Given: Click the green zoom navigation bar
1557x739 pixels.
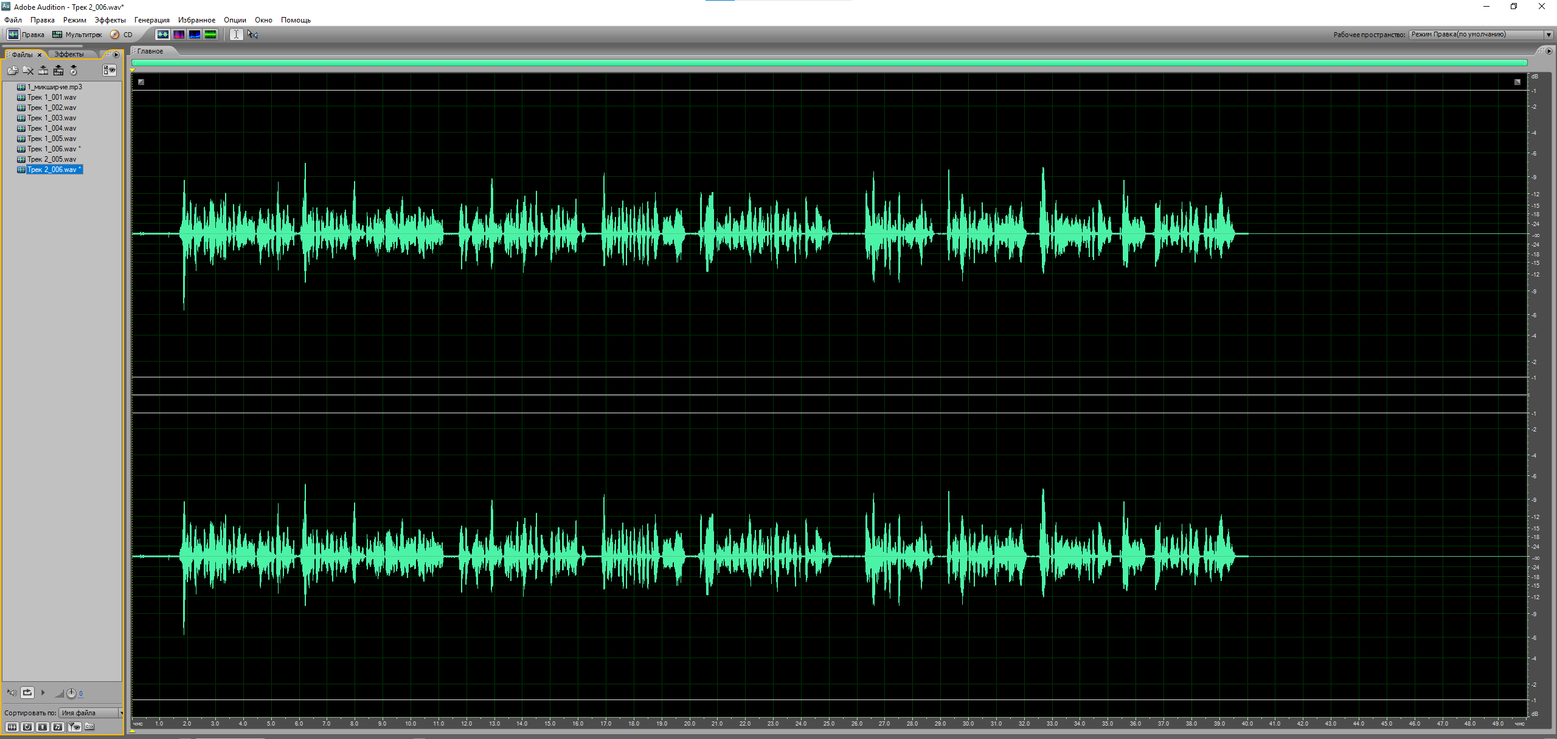Looking at the screenshot, I should [x=829, y=63].
